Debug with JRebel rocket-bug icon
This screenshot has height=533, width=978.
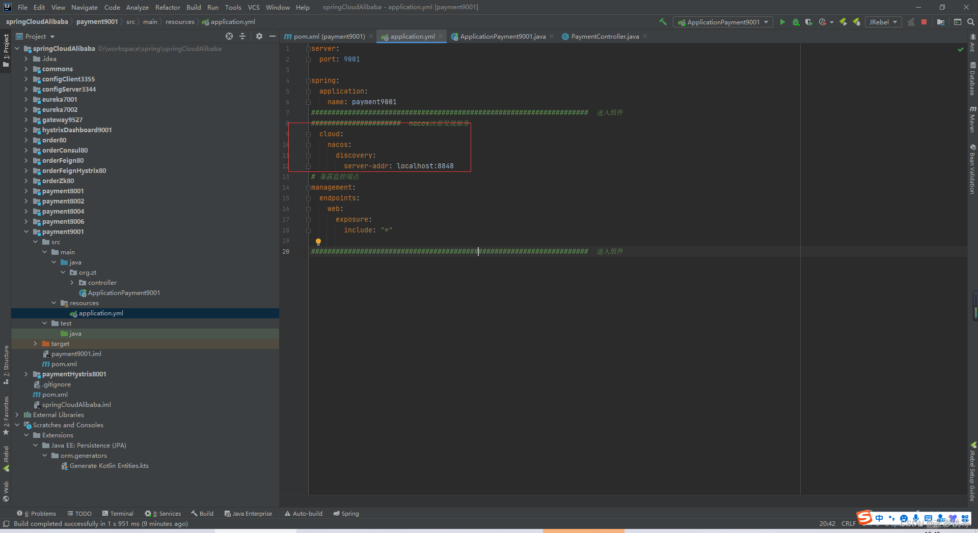click(857, 22)
